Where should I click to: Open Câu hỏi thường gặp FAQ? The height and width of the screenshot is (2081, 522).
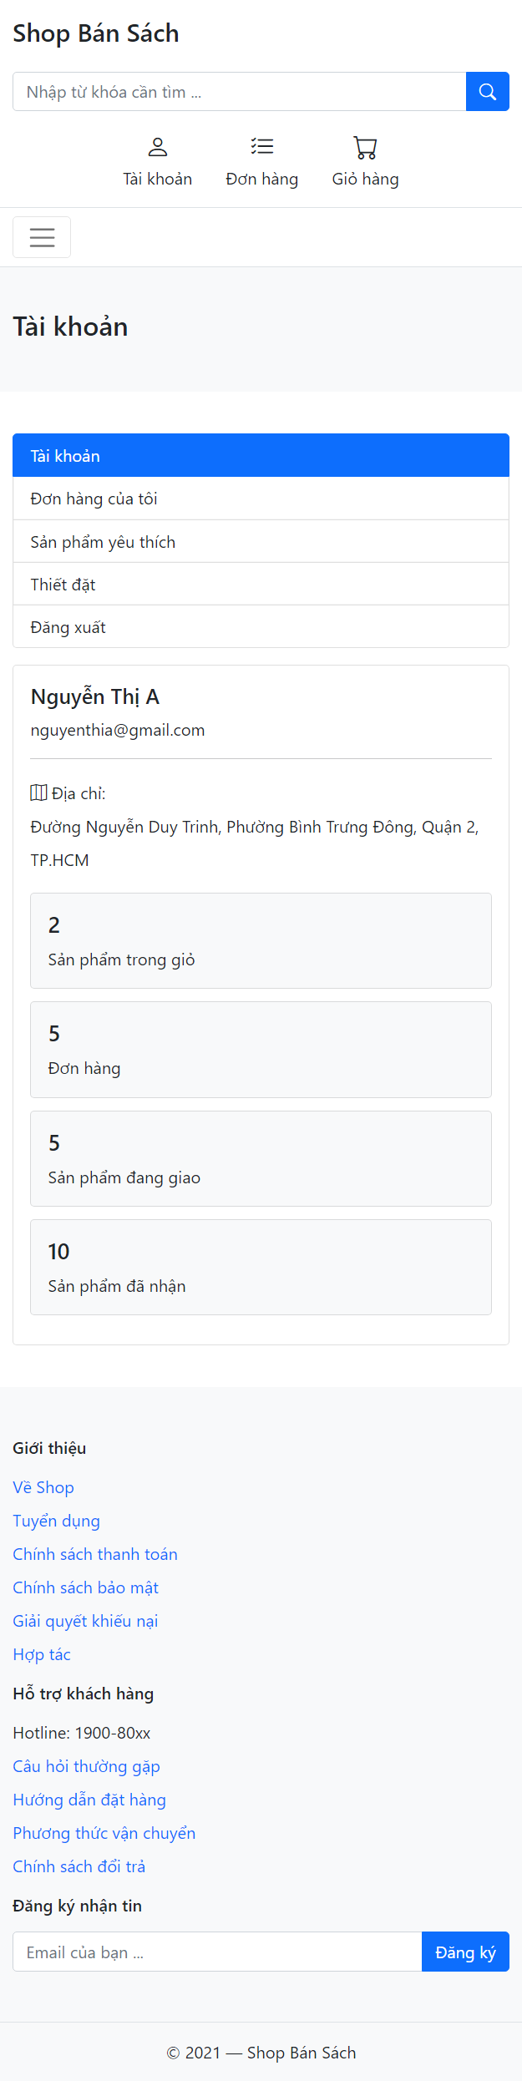click(x=86, y=1765)
